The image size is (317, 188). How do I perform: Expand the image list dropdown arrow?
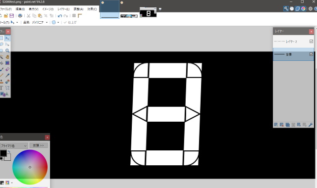point(160,9)
